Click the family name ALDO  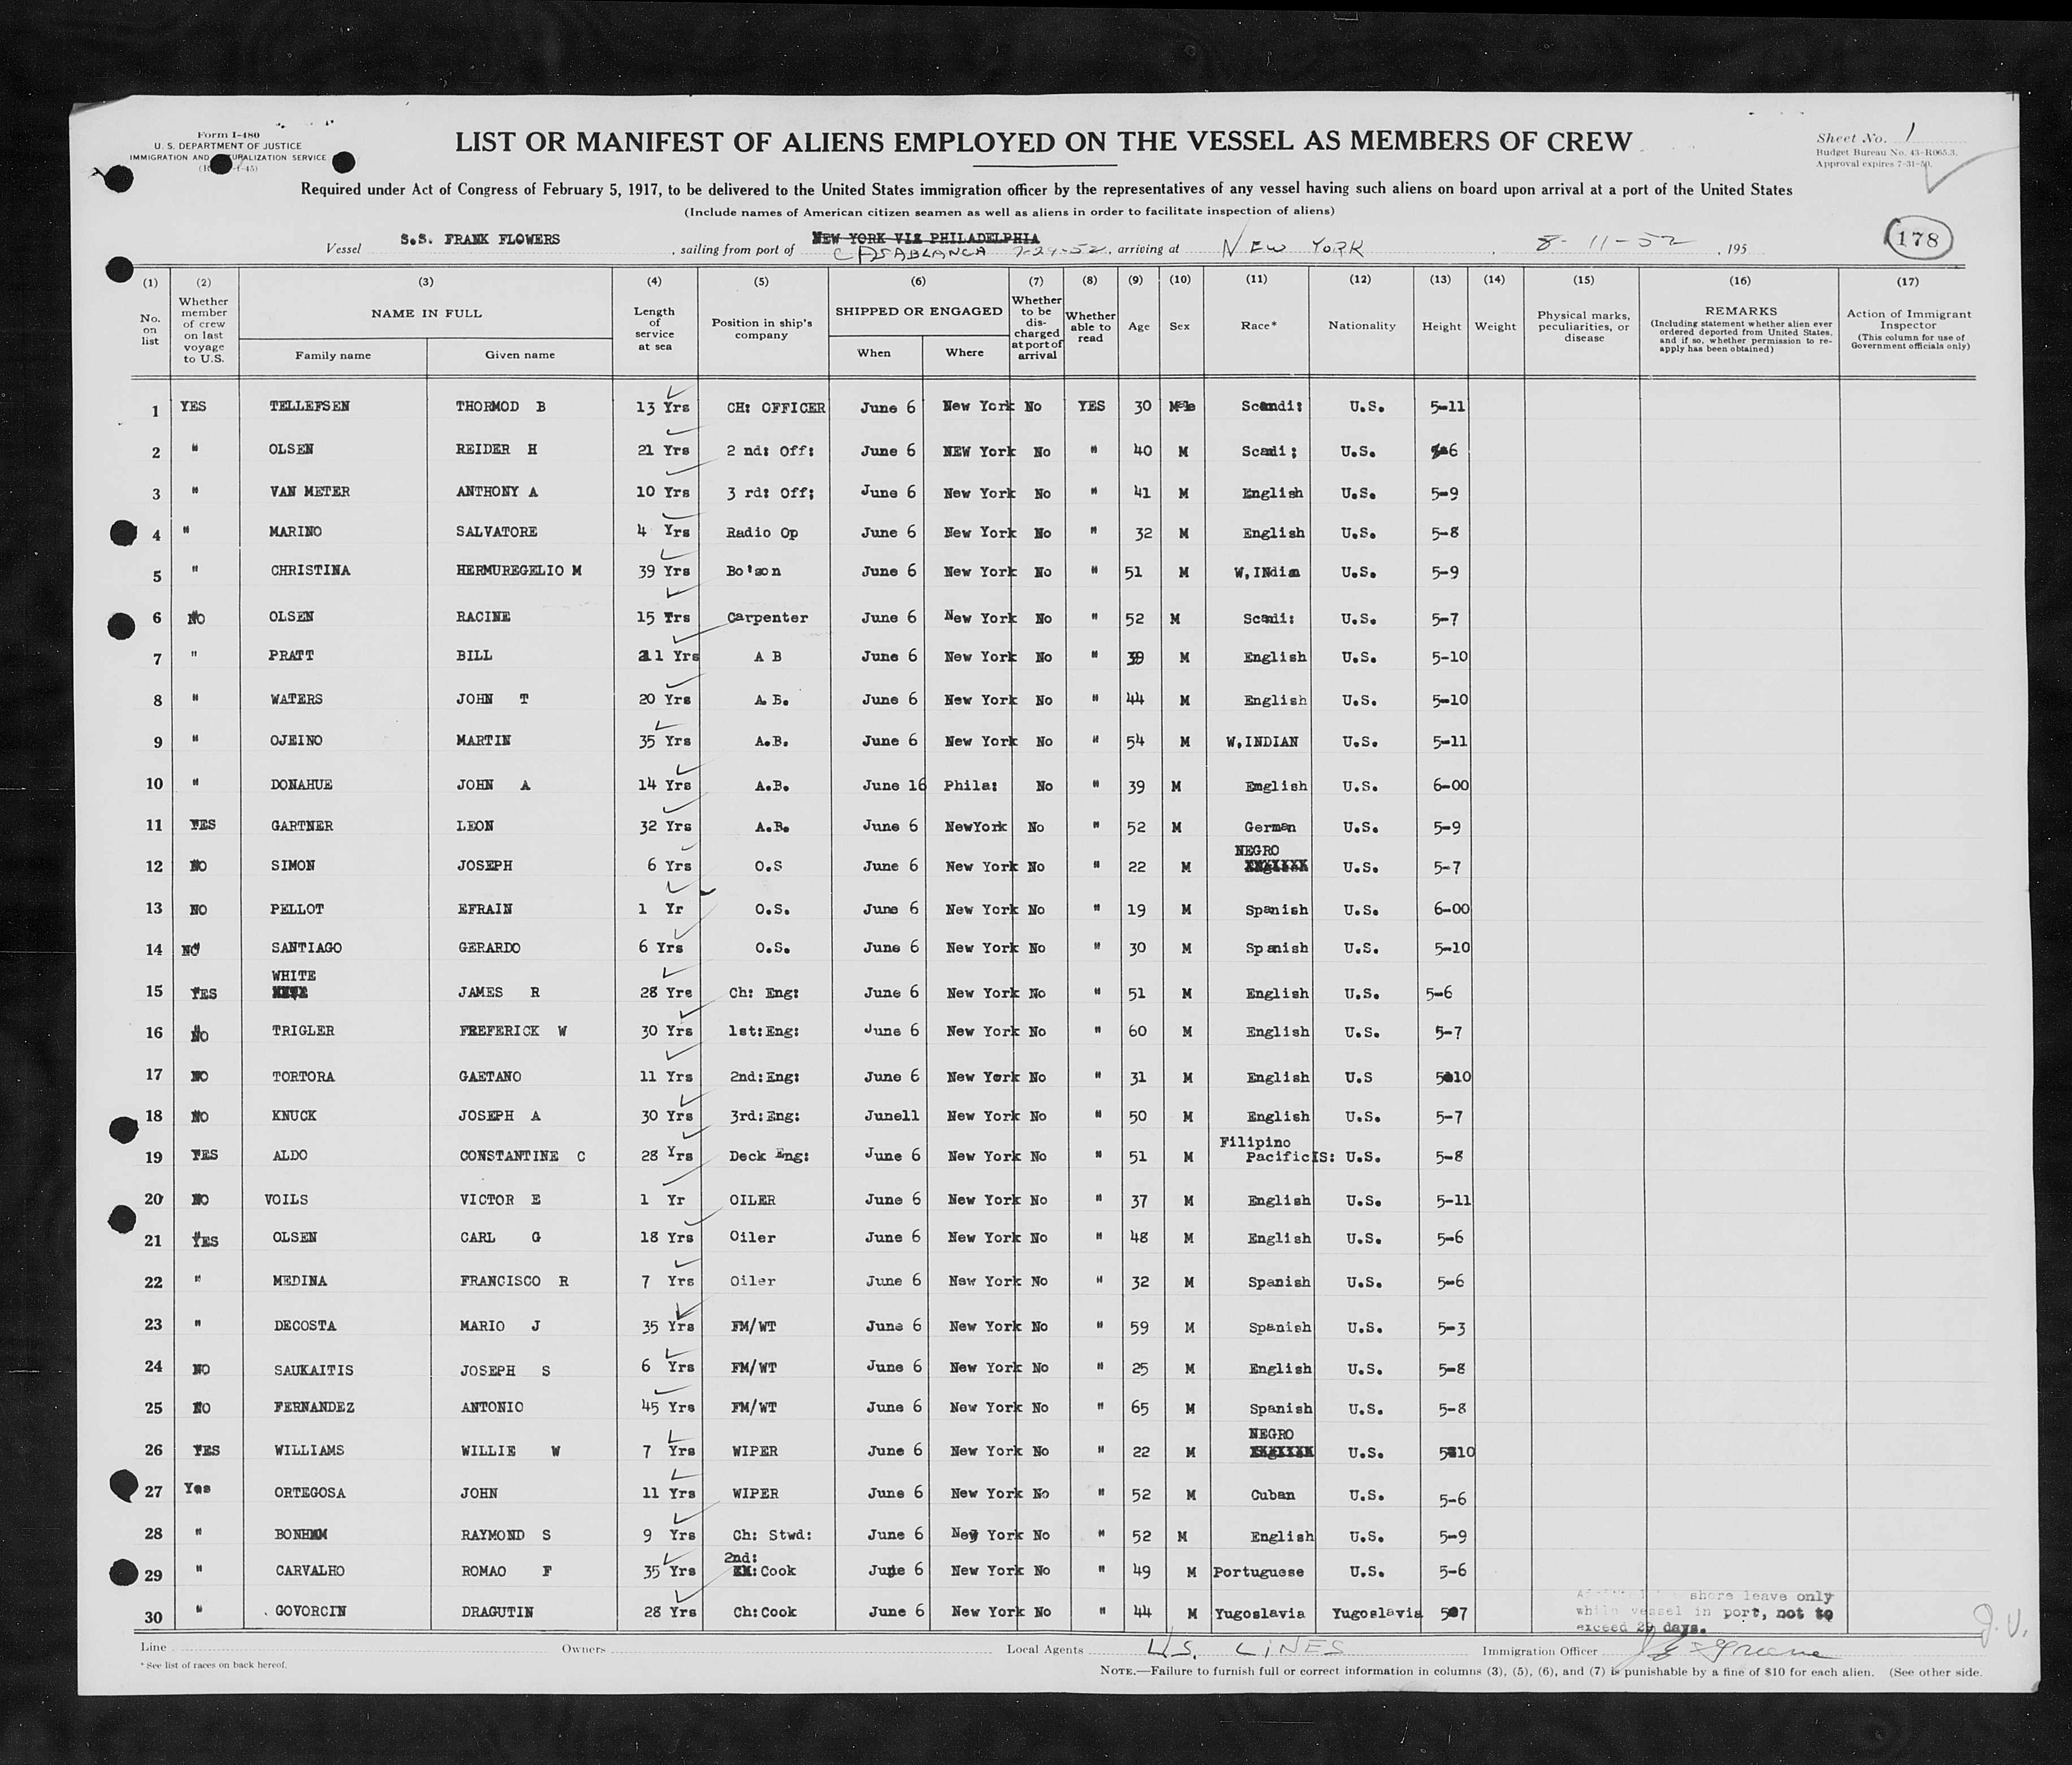(x=290, y=1155)
